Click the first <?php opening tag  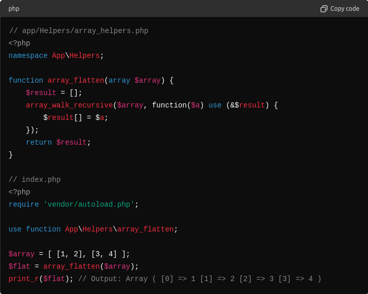pos(19,43)
